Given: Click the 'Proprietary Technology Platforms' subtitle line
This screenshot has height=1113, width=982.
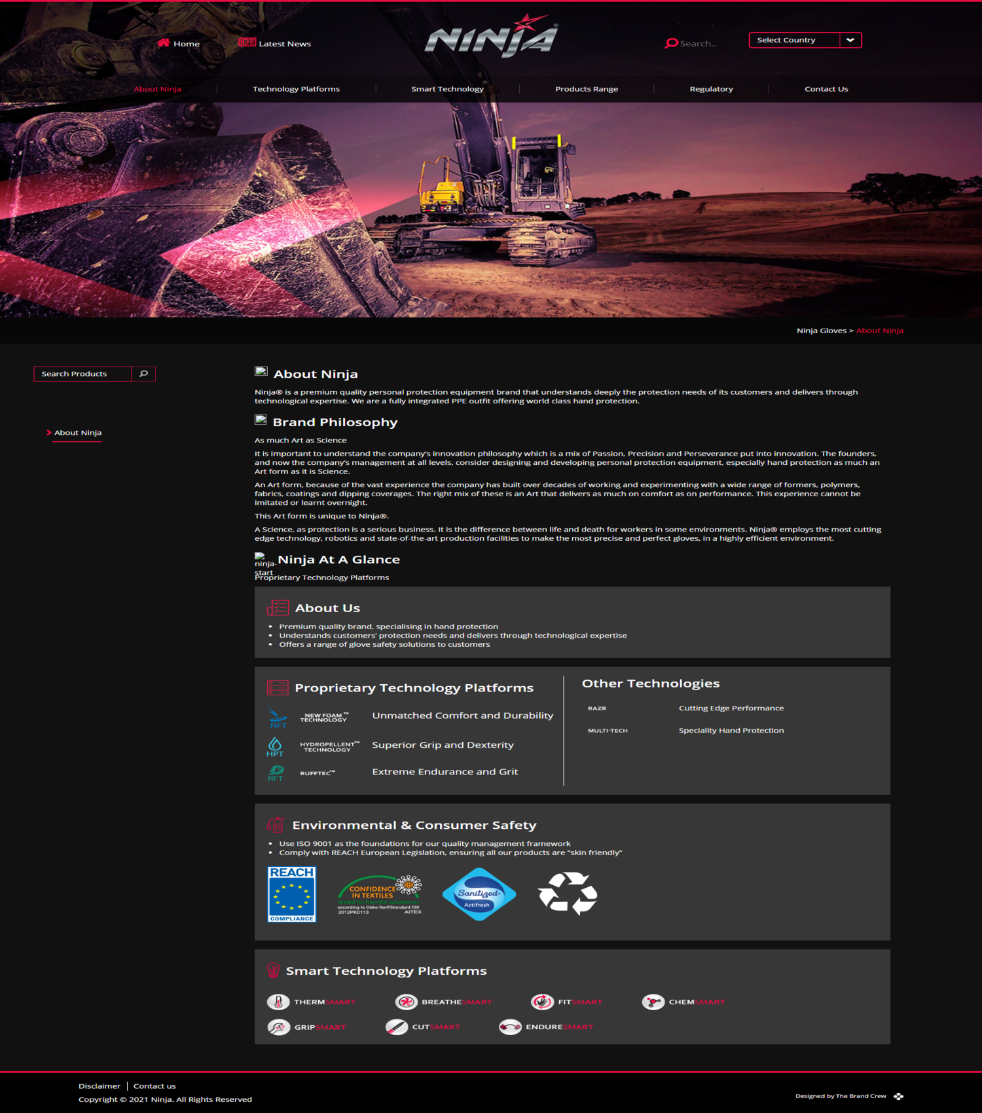Looking at the screenshot, I should [x=321, y=577].
